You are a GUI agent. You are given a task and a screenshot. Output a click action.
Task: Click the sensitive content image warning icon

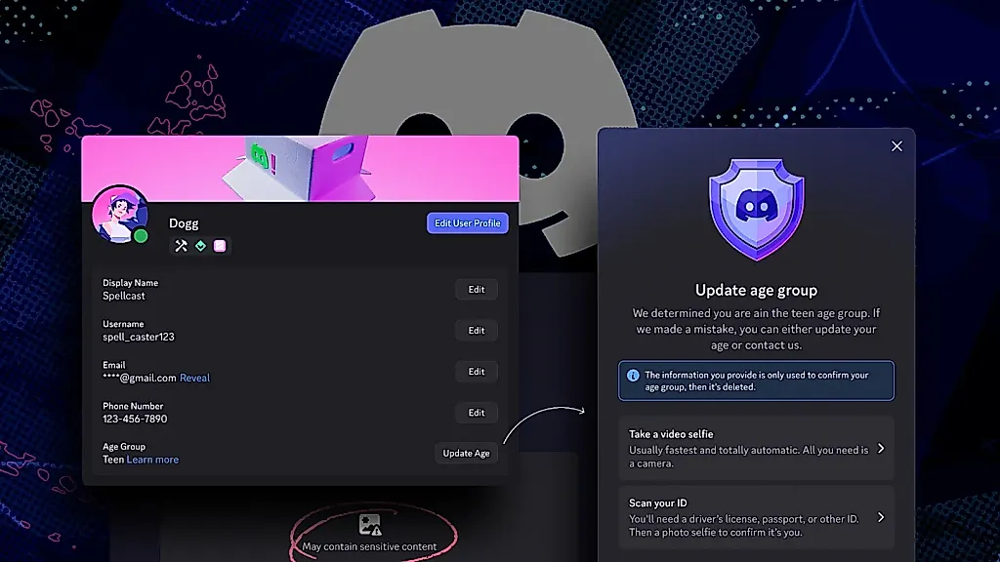coord(369,525)
